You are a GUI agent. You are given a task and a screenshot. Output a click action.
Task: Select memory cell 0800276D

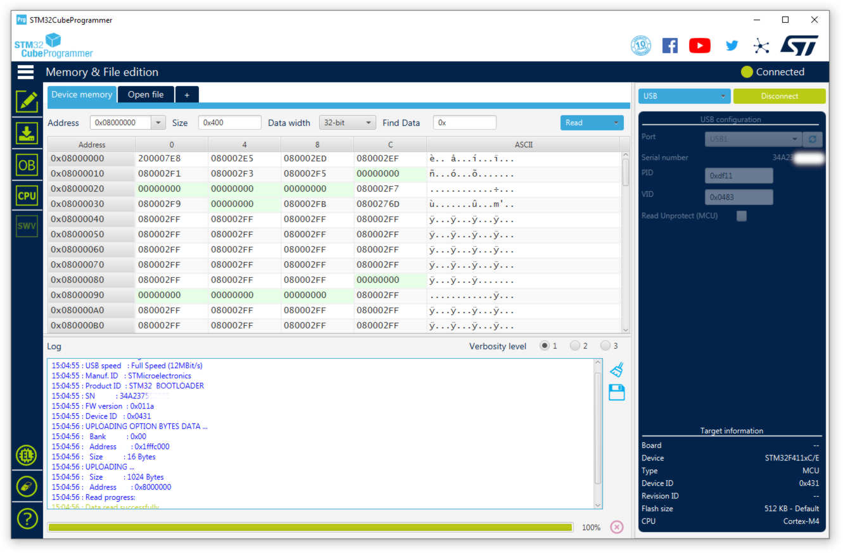(x=390, y=204)
